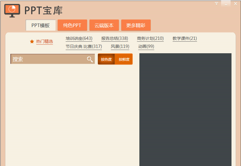Viewport: 241px width, 166px height.
Task: Open the 节日庆典 比赛(317) category
Action: pyautogui.click(x=84, y=46)
